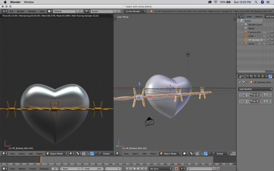Toggle Cube visibility eye
Screen dimensions: 274x171
pyautogui.click(x=264, y=36)
